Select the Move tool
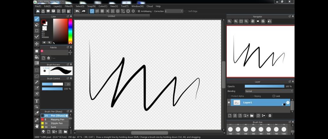 [x=37, y=44]
